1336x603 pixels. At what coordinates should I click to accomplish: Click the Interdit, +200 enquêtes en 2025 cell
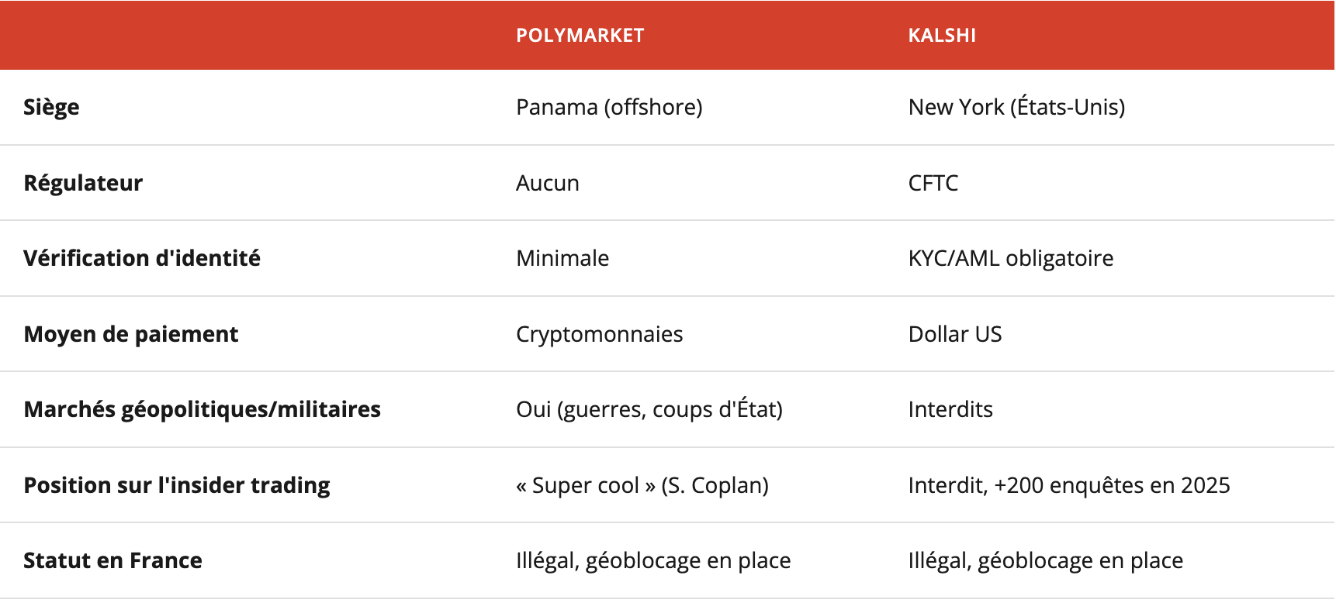[x=1069, y=485]
